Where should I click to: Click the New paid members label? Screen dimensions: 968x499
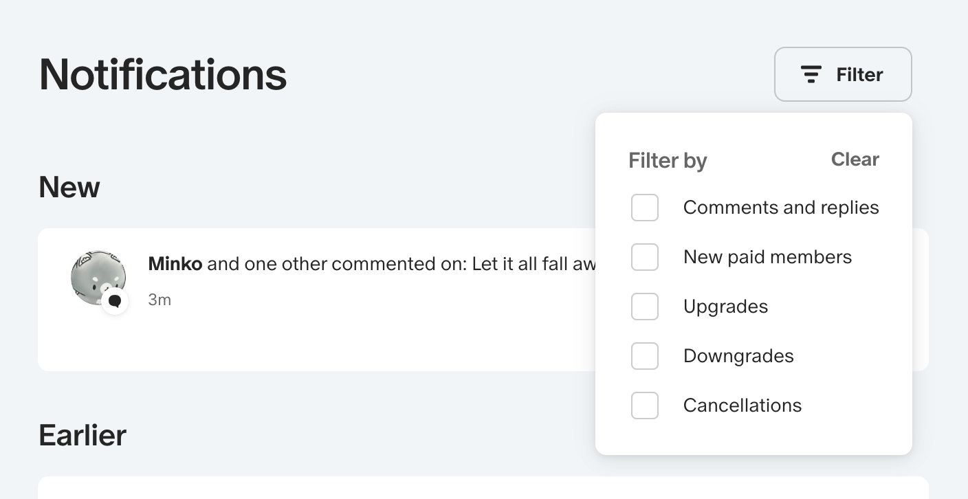[x=767, y=257]
